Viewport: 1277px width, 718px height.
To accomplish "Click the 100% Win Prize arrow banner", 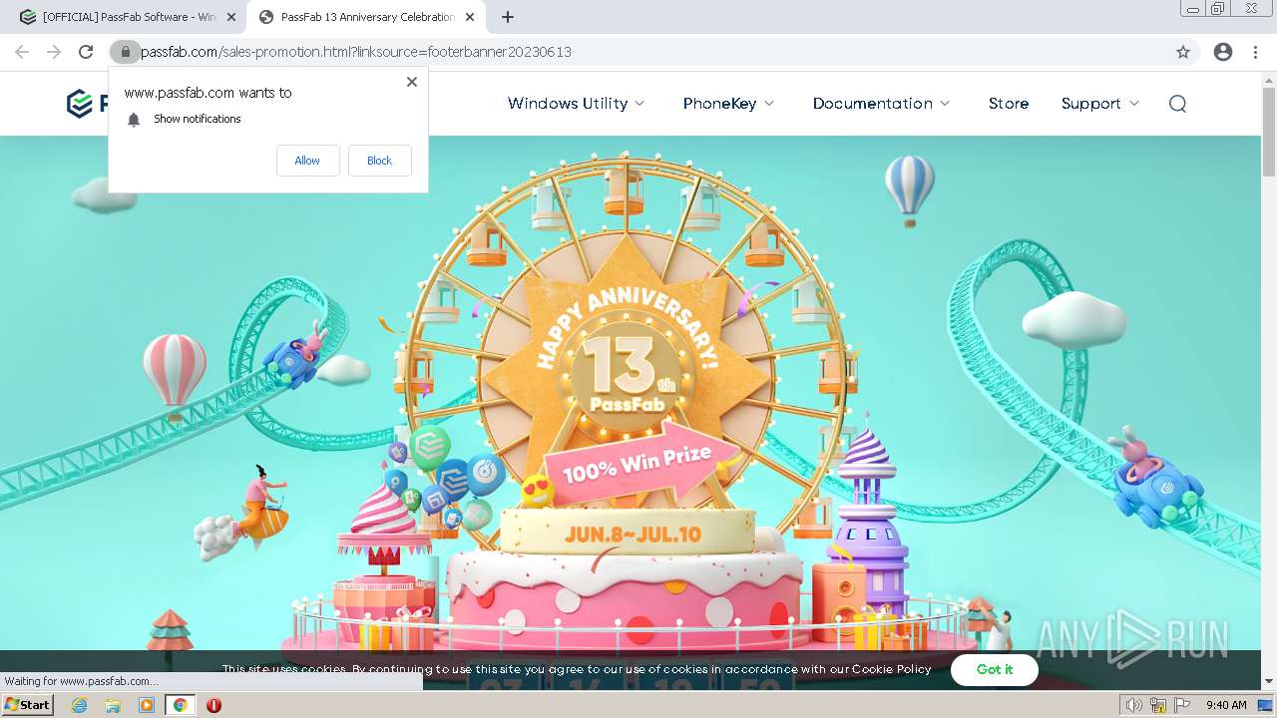I will tap(638, 464).
